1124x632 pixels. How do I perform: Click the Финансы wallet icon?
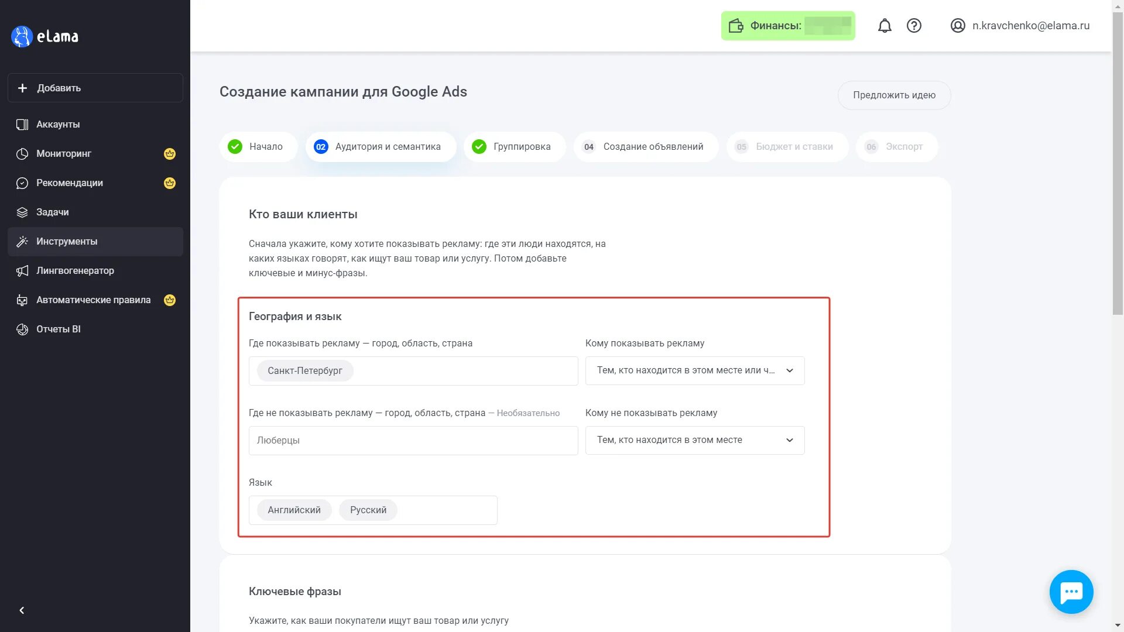tap(736, 26)
